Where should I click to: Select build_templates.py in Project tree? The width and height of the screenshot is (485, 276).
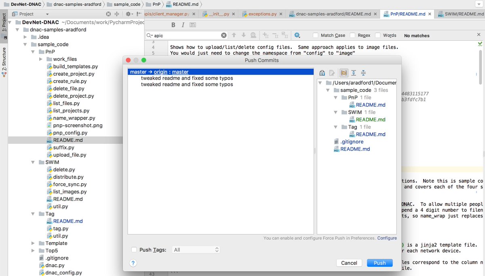(76, 66)
